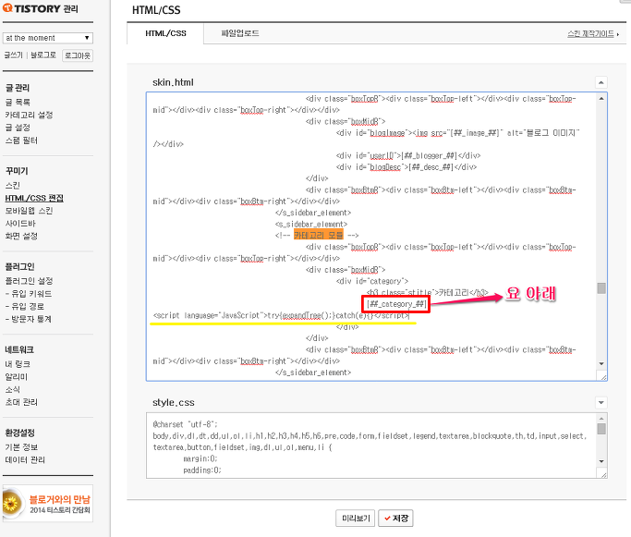631x537 pixels.
Task: Select HTML/CSS 편집 in sidebar
Action: coord(34,198)
